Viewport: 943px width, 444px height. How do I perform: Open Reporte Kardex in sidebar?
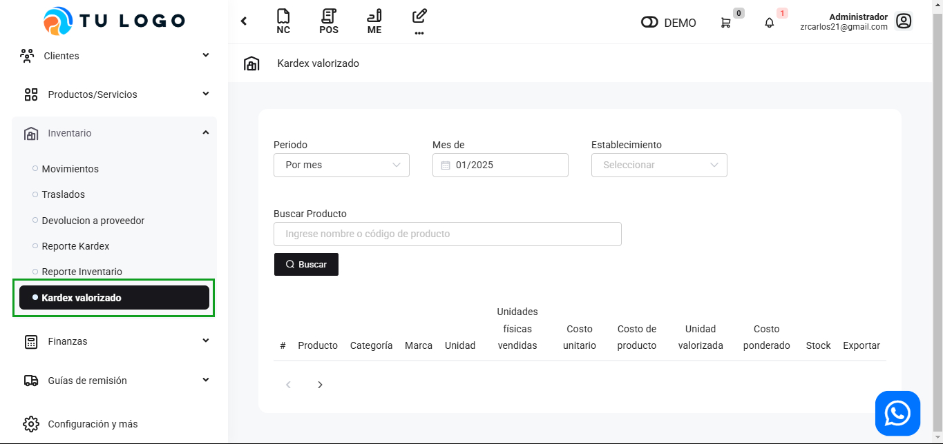tap(75, 246)
